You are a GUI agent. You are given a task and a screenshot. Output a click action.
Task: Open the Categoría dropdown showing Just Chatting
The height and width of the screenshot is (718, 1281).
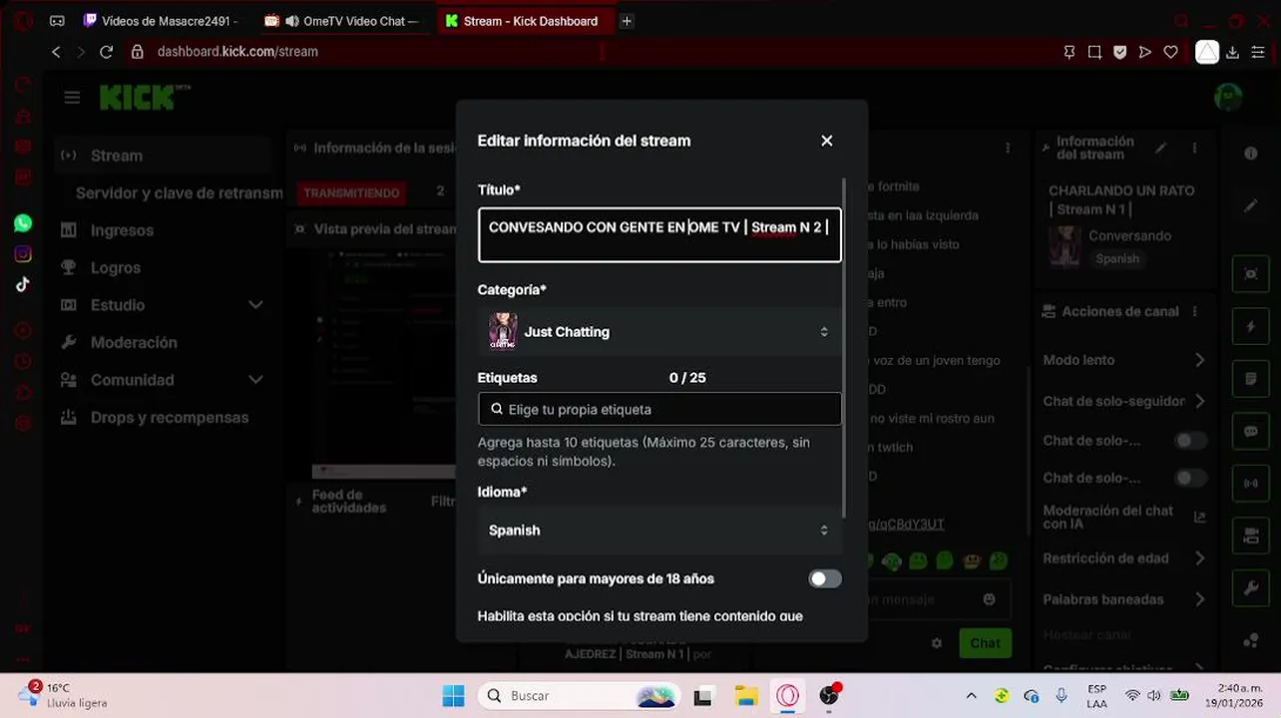pyautogui.click(x=659, y=332)
